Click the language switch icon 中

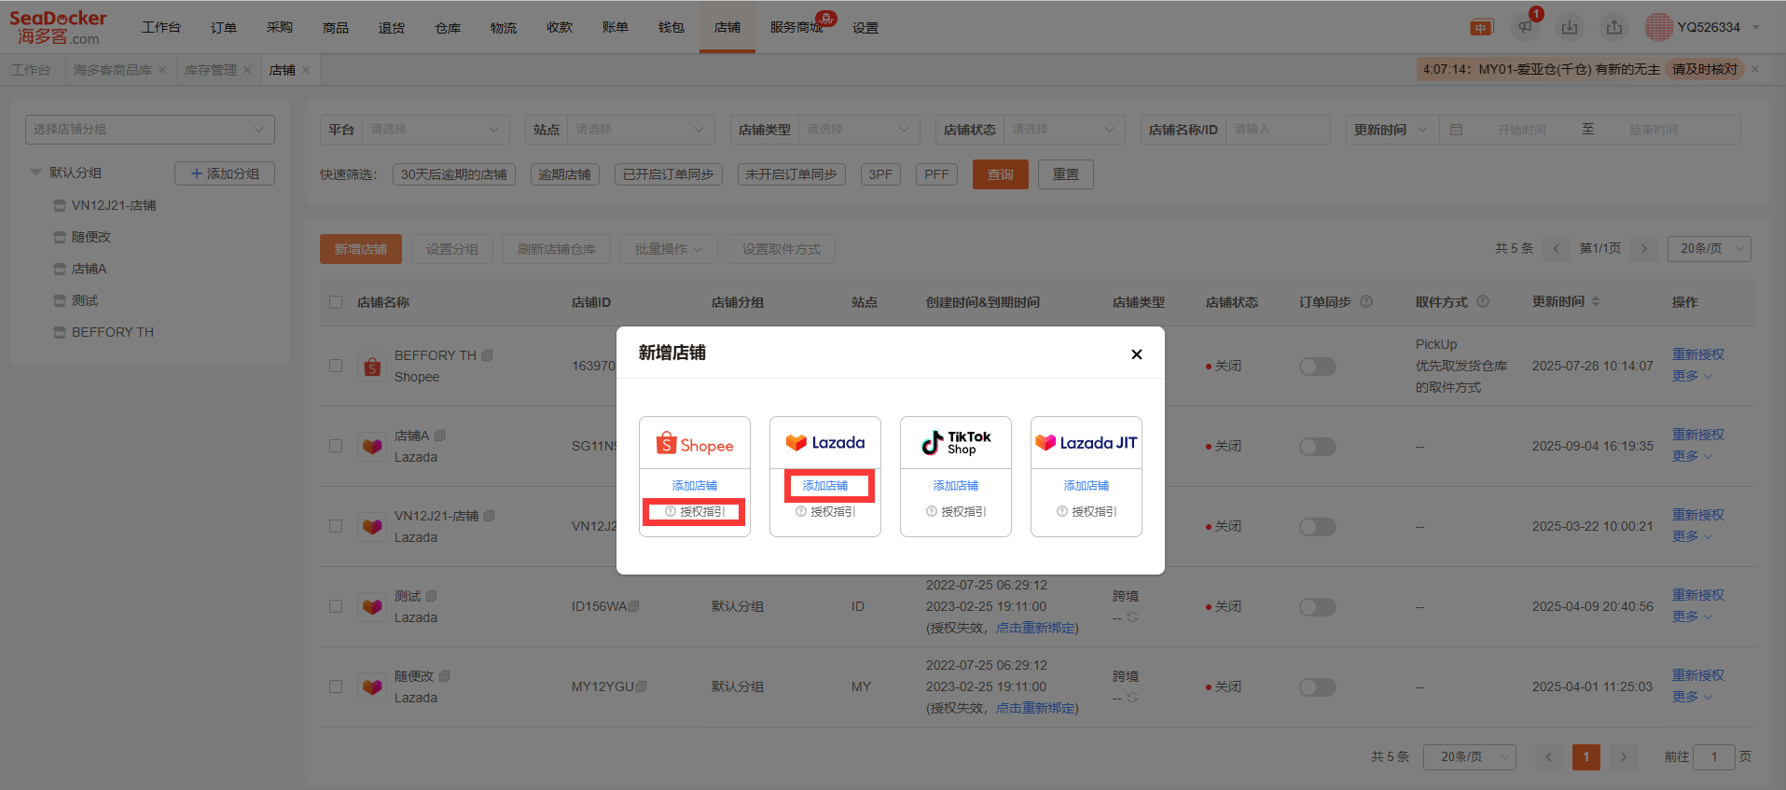tap(1480, 28)
